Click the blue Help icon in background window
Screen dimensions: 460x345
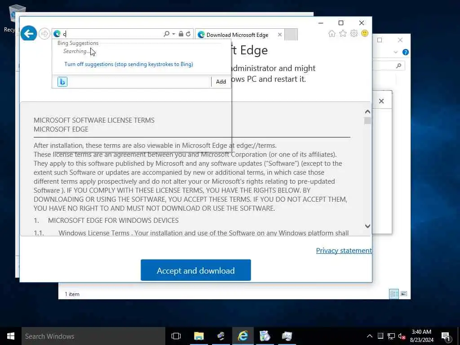point(406,52)
